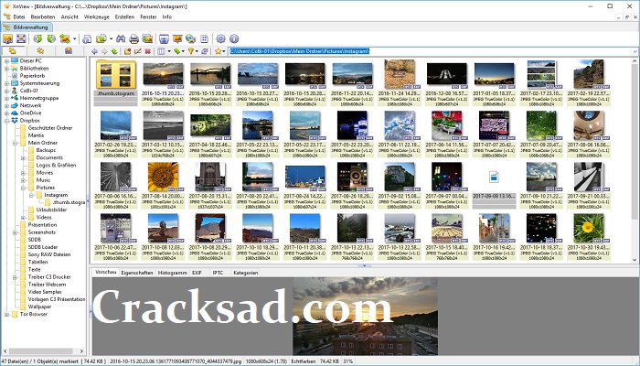
Task: Select the Bildverwaltung window tab
Action: 27,27
